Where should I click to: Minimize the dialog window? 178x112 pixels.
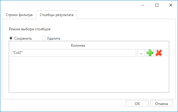point(143,5)
